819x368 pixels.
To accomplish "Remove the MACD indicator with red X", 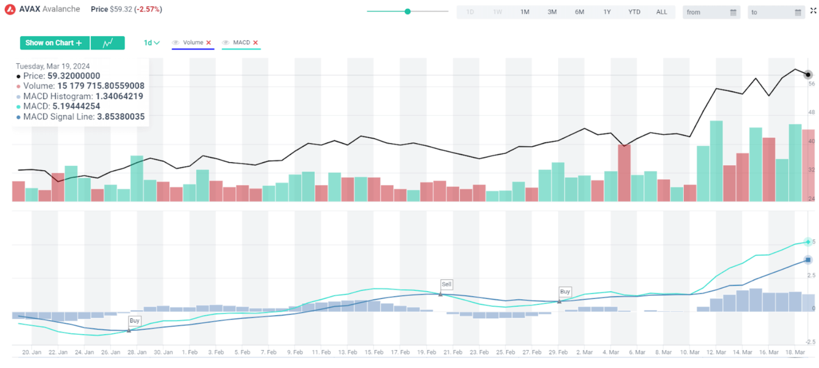I will tap(255, 43).
